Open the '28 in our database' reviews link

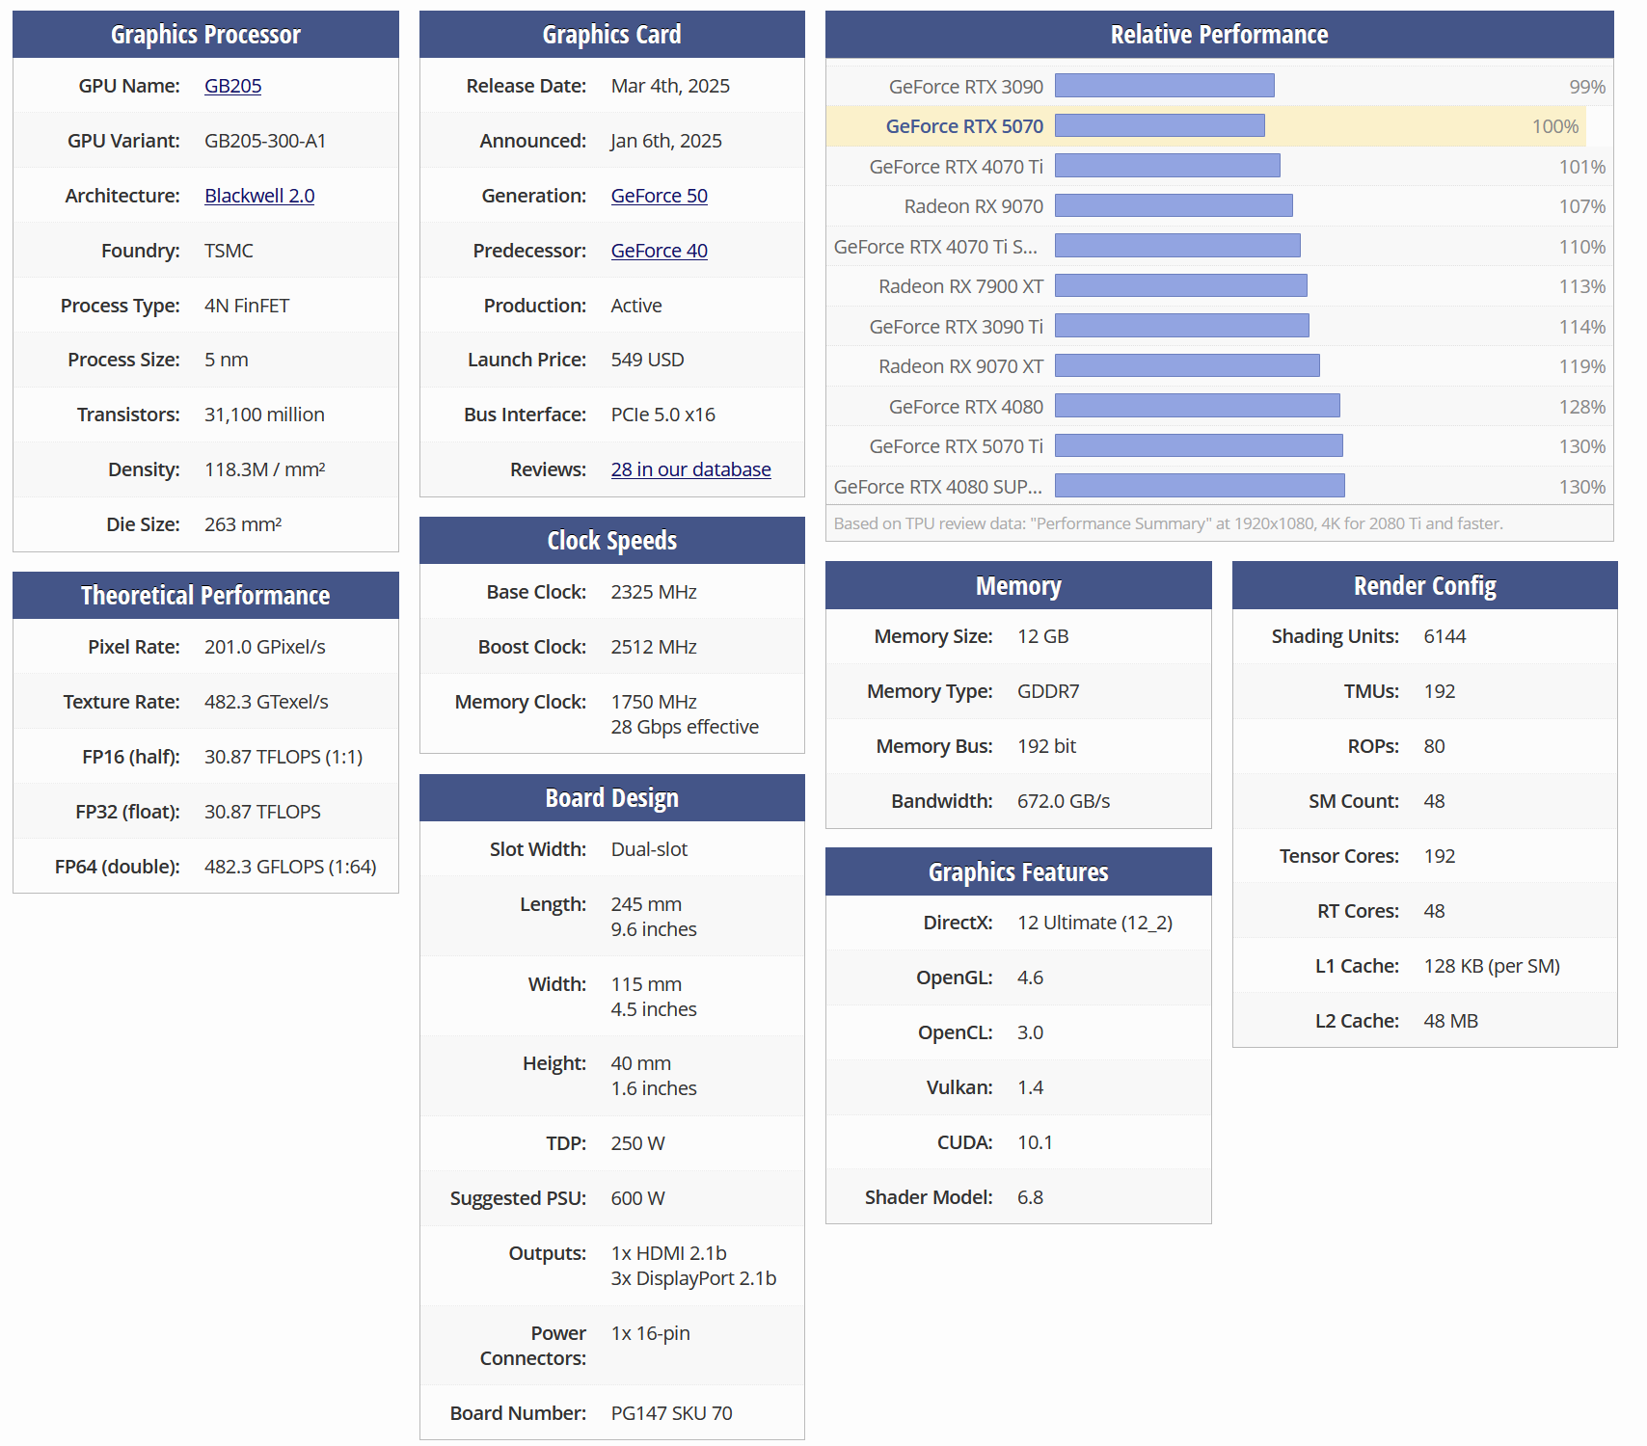pyautogui.click(x=690, y=469)
